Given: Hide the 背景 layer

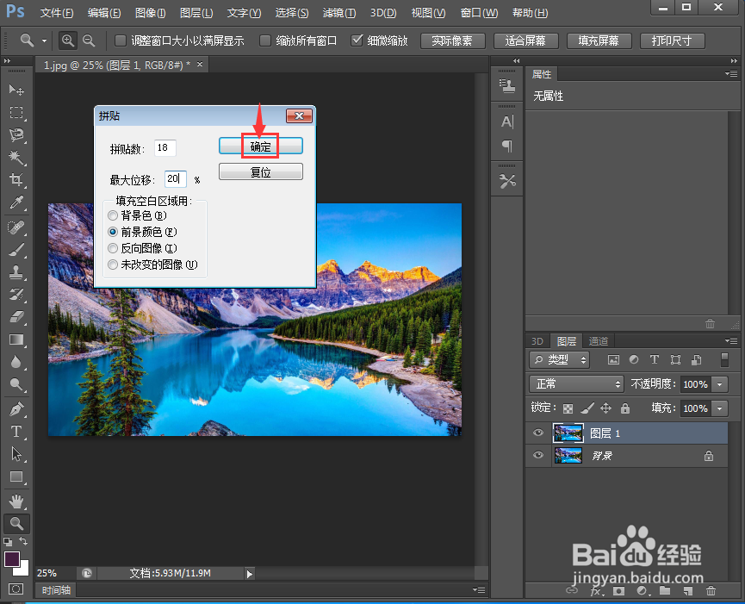Looking at the screenshot, I should tap(537, 456).
